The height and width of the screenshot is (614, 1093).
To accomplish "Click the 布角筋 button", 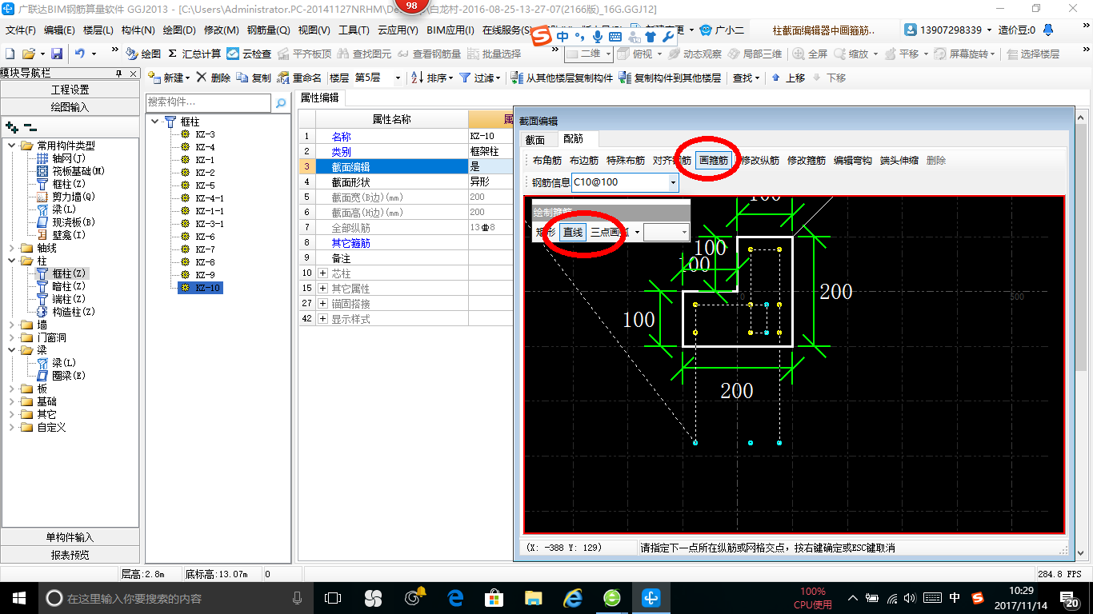I will click(x=547, y=160).
